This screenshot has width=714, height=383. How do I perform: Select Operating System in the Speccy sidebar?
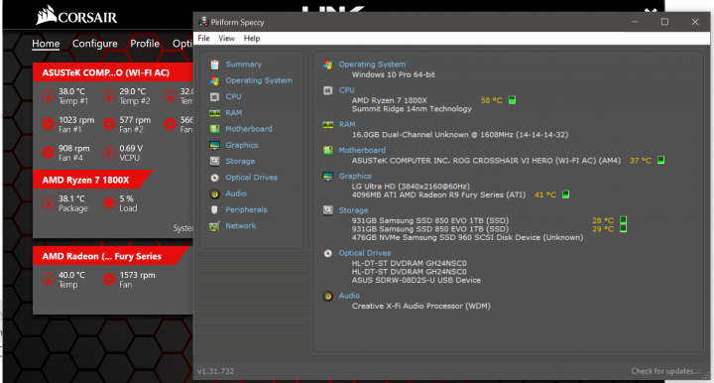(259, 80)
